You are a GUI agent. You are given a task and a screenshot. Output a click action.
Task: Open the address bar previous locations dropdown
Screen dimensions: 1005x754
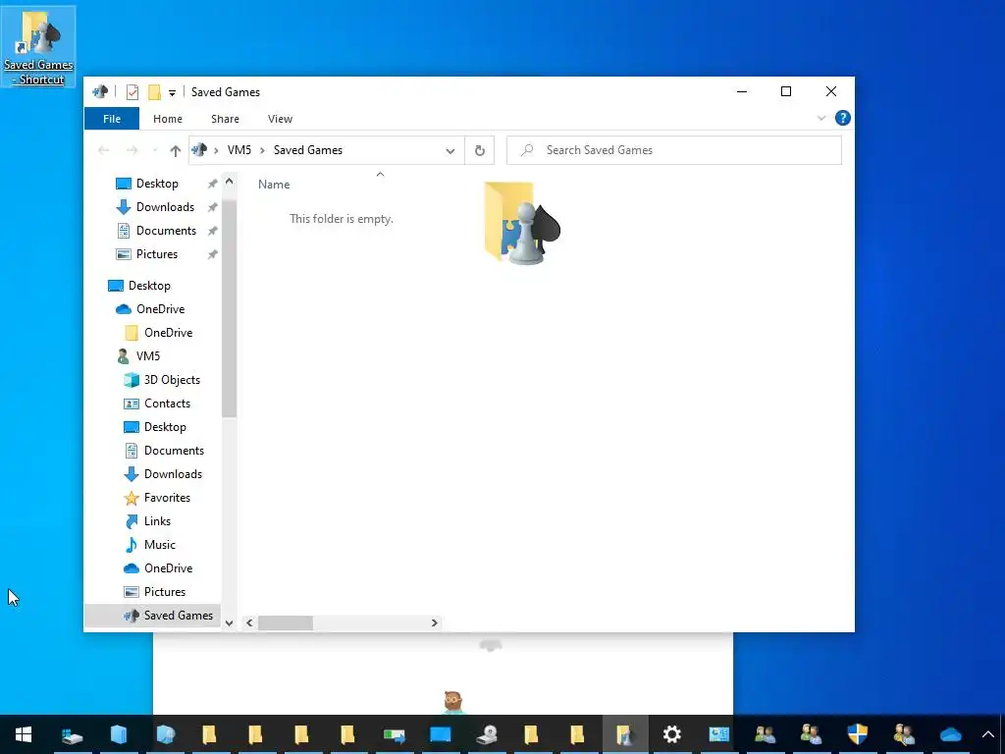pos(450,150)
